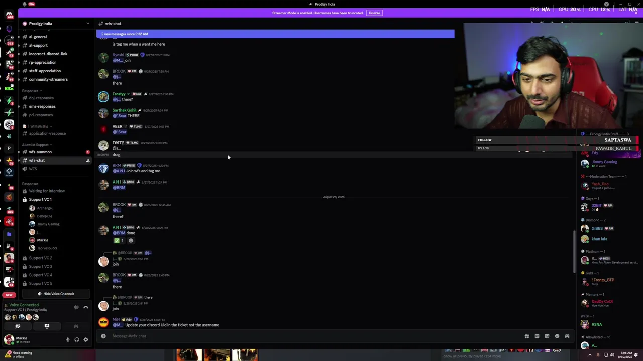The height and width of the screenshot is (361, 643).
Task: Jump to new messages since 2:32 AM
Action: point(275,34)
